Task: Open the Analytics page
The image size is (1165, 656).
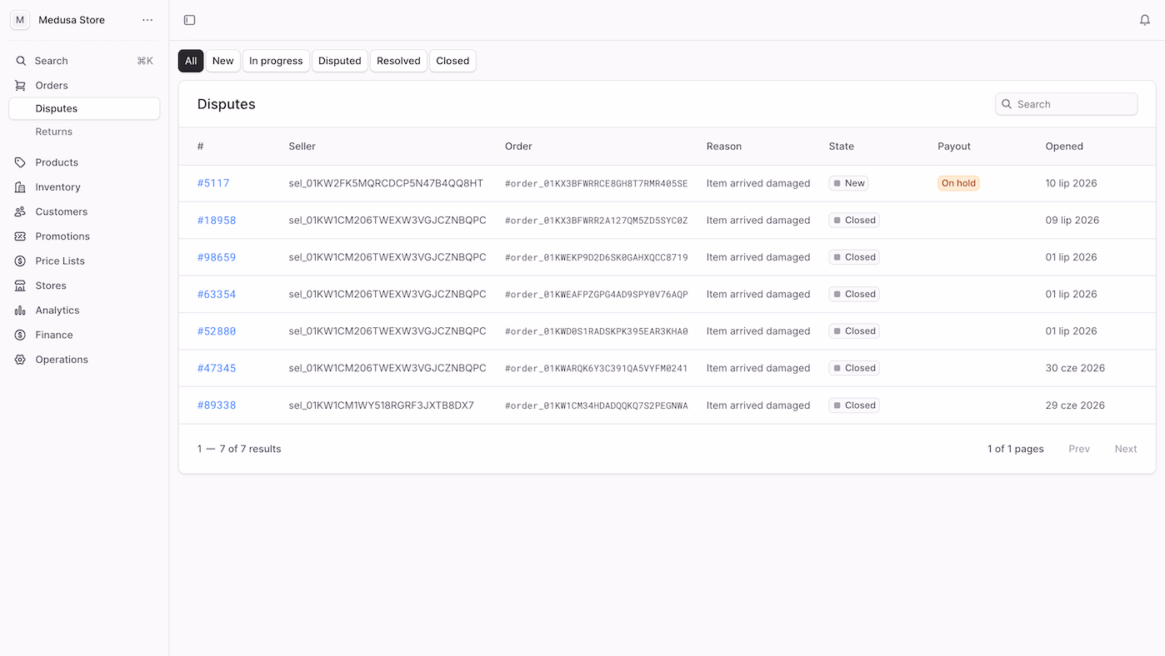Action: [84, 311]
